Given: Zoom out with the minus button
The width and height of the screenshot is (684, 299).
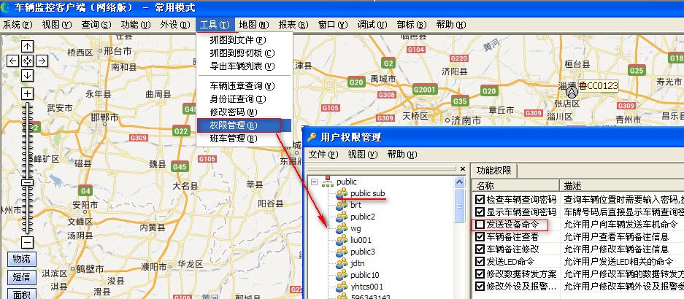Looking at the screenshot, I should click(x=27, y=242).
